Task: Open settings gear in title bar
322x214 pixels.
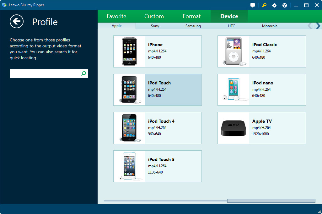Action: (274, 5)
